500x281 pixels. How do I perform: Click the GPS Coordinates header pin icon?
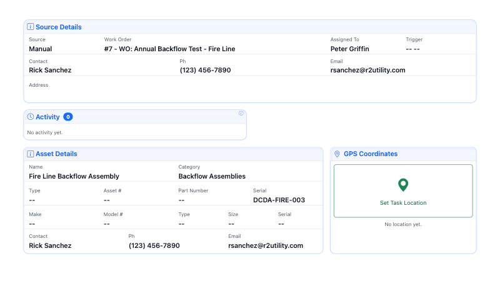click(x=337, y=154)
